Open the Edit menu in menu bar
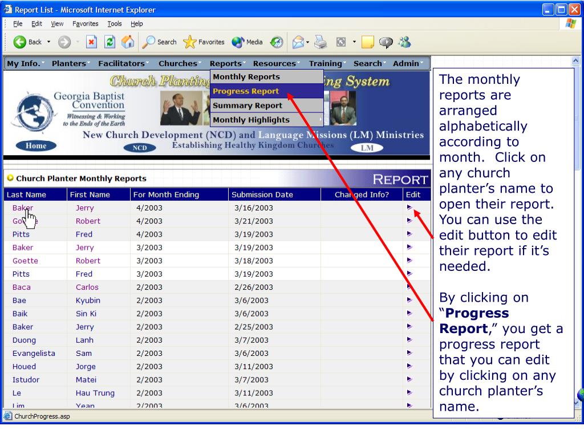The width and height of the screenshot is (584, 438). (36, 24)
